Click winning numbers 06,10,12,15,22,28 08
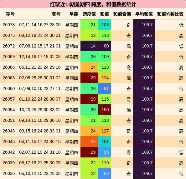Viewport: 186px width, 179px height. pyautogui.click(x=40, y=173)
